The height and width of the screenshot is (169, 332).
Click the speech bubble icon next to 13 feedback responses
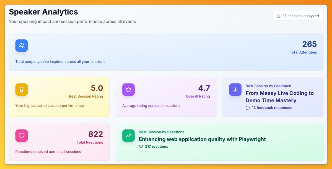(x=248, y=108)
